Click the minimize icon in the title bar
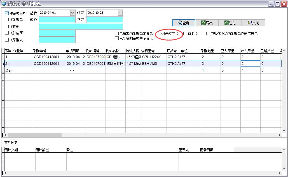 click(x=271, y=3)
